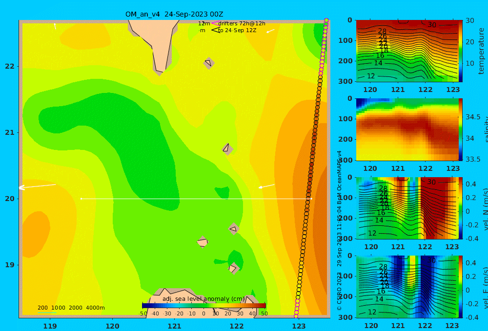Click the latitude 21 axis label
Image resolution: width=488 pixels, height=331 pixels.
click(x=10, y=132)
